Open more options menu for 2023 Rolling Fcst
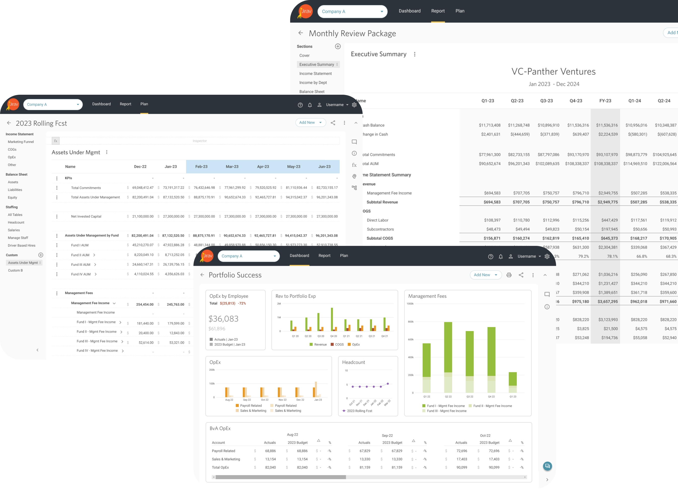Viewport: 678px width, 490px height. tap(344, 123)
